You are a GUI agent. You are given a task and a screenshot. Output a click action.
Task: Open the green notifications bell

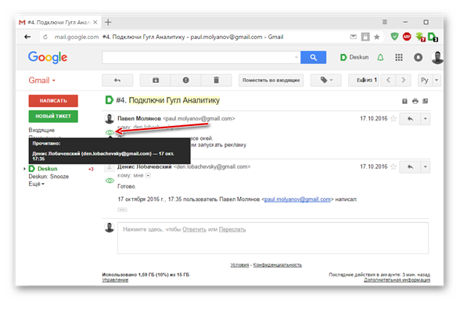click(380, 57)
